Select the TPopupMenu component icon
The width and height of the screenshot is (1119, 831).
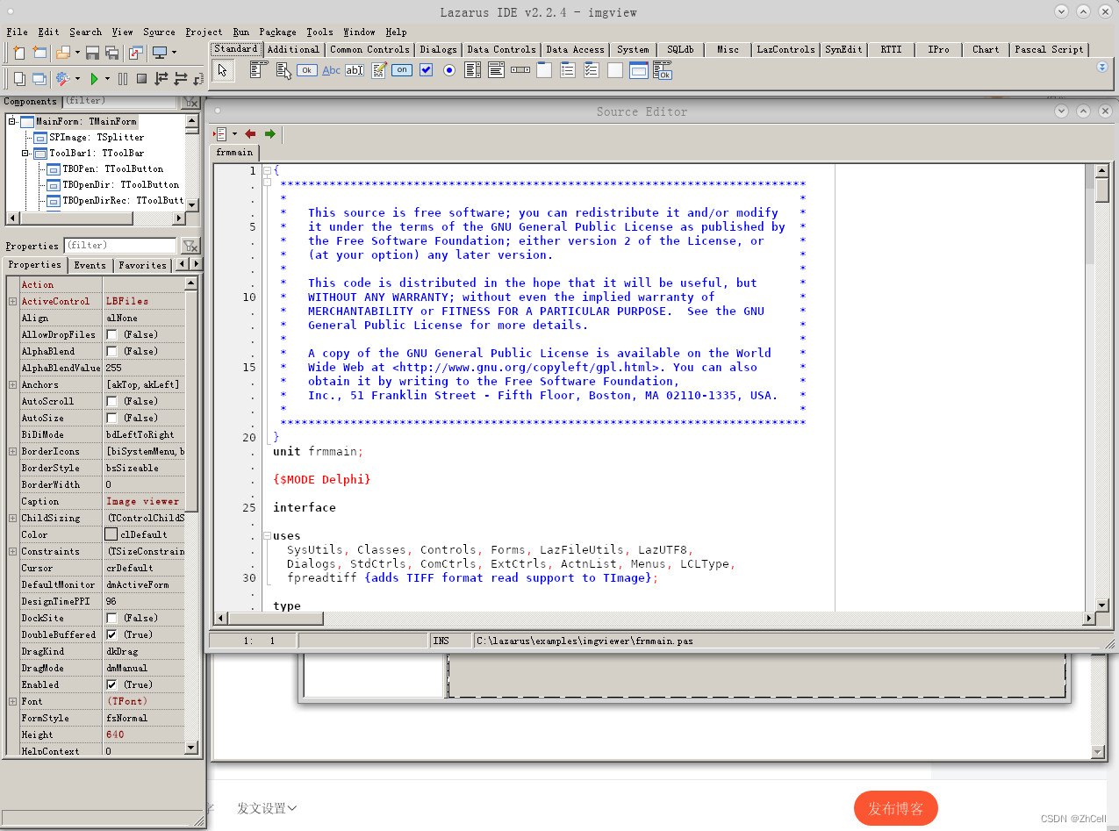point(283,70)
